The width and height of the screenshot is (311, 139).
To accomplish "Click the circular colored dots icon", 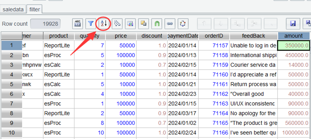I will [x=183, y=24].
